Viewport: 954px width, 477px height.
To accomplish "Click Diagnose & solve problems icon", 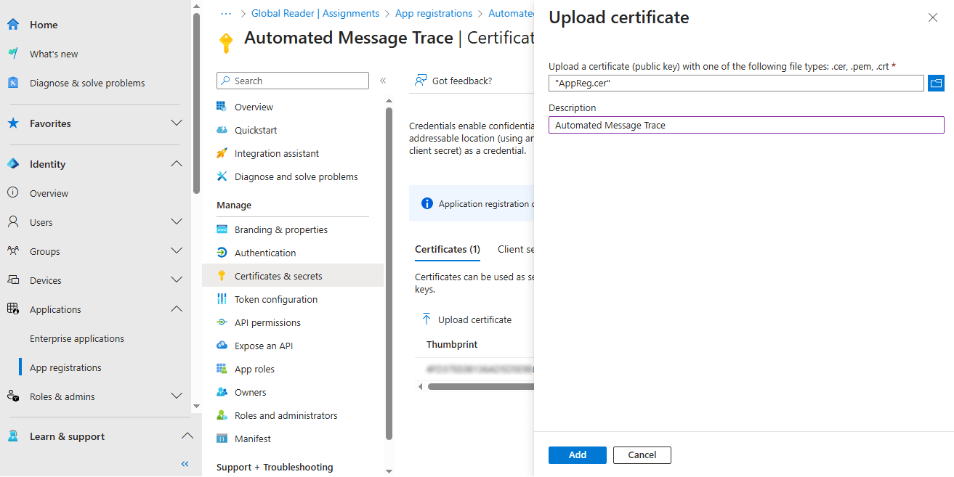I will pos(13,83).
